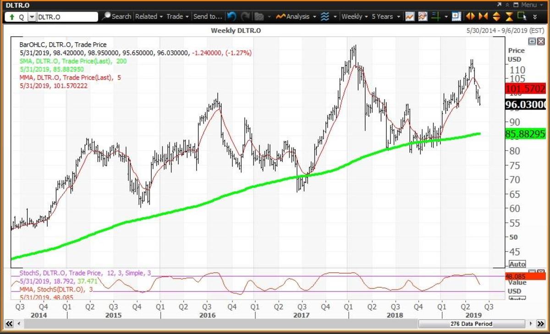Viewport: 550px width, 334px height.
Task: Click the vertical expand arrows icon
Action: click(496, 16)
